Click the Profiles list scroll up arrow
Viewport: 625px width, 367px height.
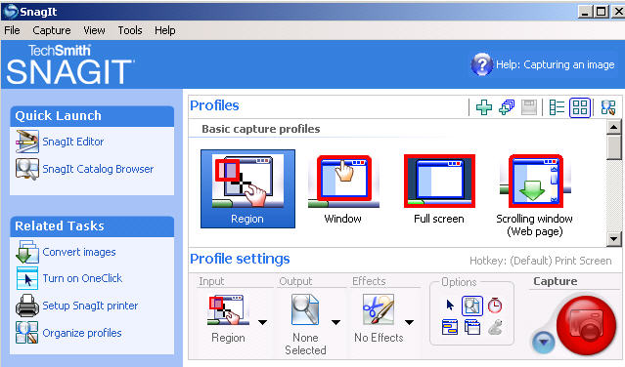[614, 127]
